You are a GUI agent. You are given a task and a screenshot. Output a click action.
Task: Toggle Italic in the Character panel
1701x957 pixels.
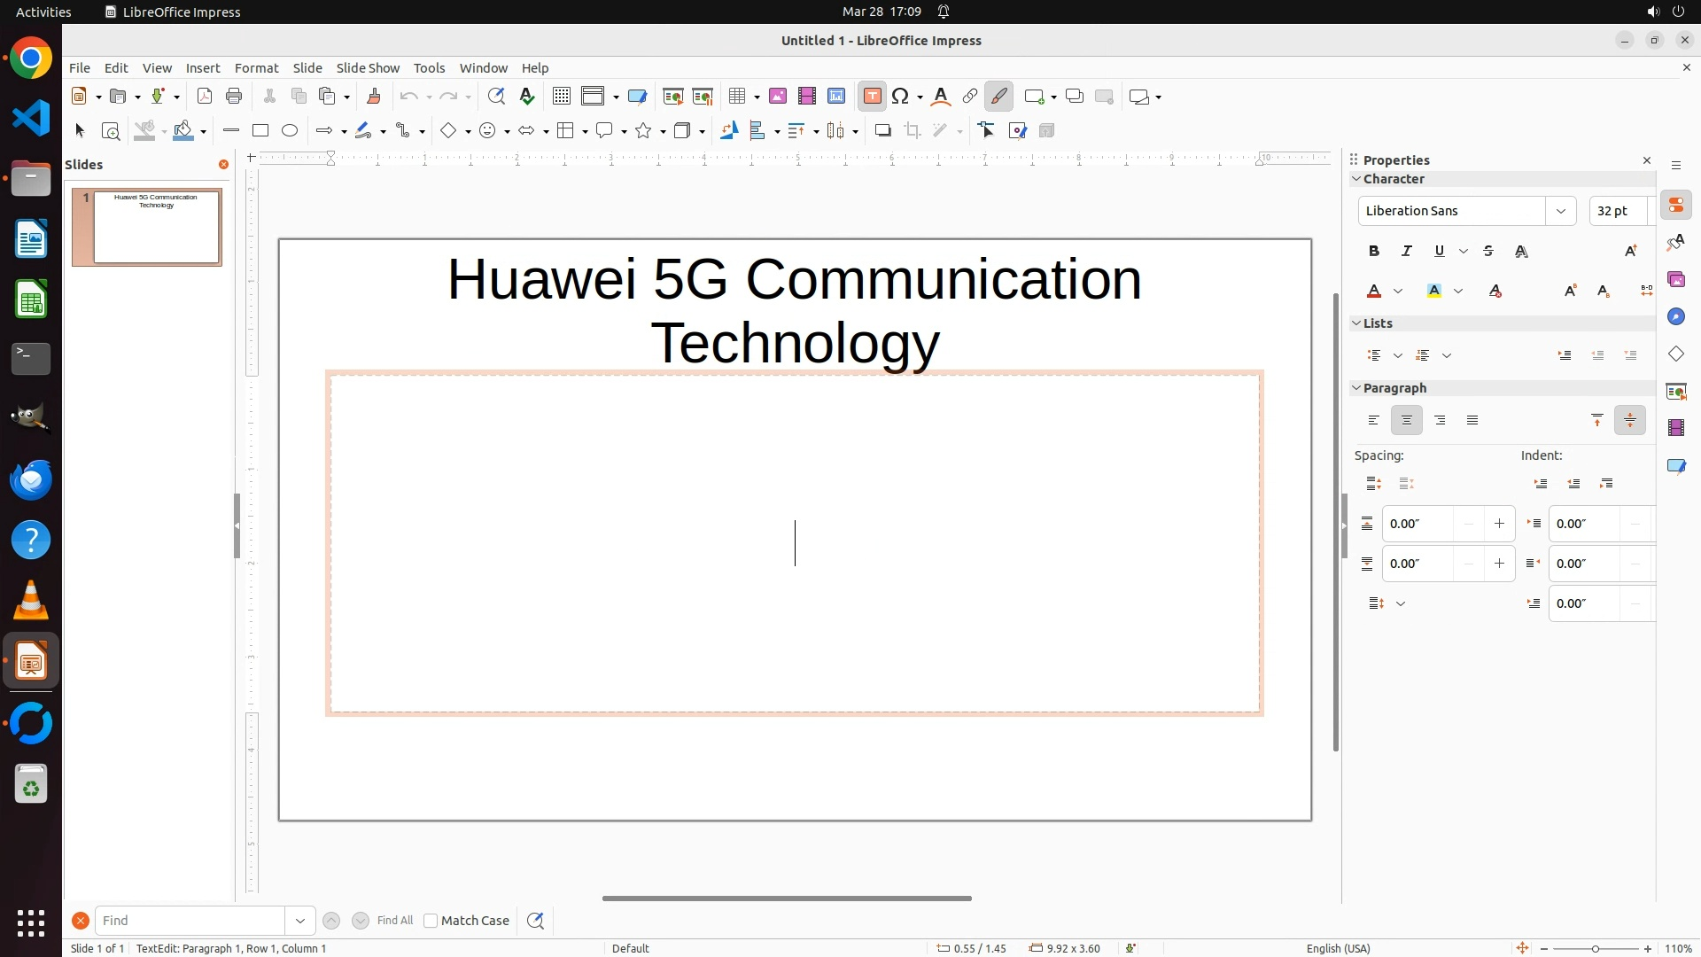(1406, 252)
